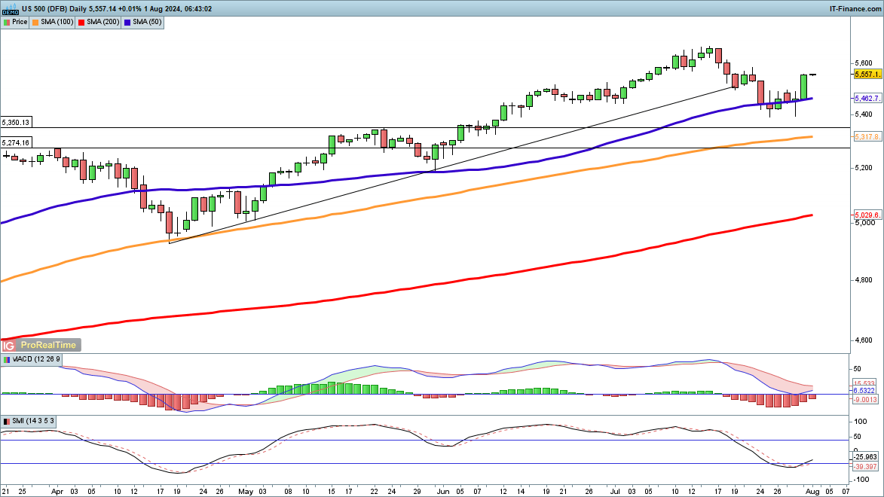
Task: Click the red SMA (200) color swatch
Action: click(x=81, y=22)
